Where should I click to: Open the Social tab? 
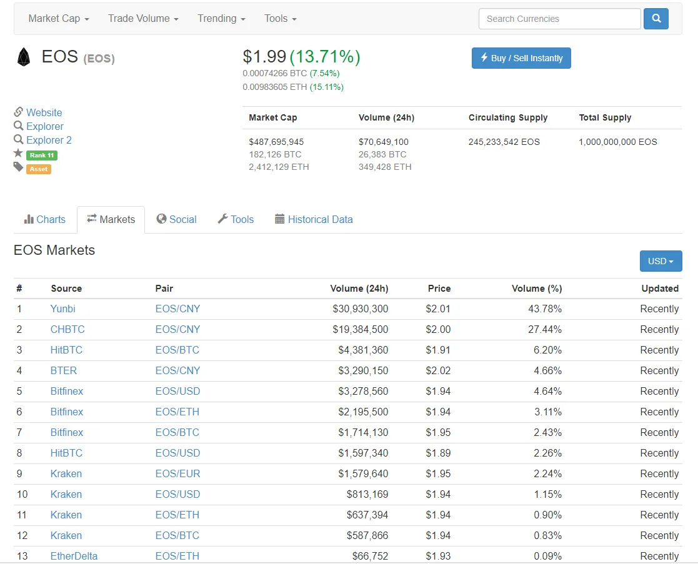pos(176,219)
